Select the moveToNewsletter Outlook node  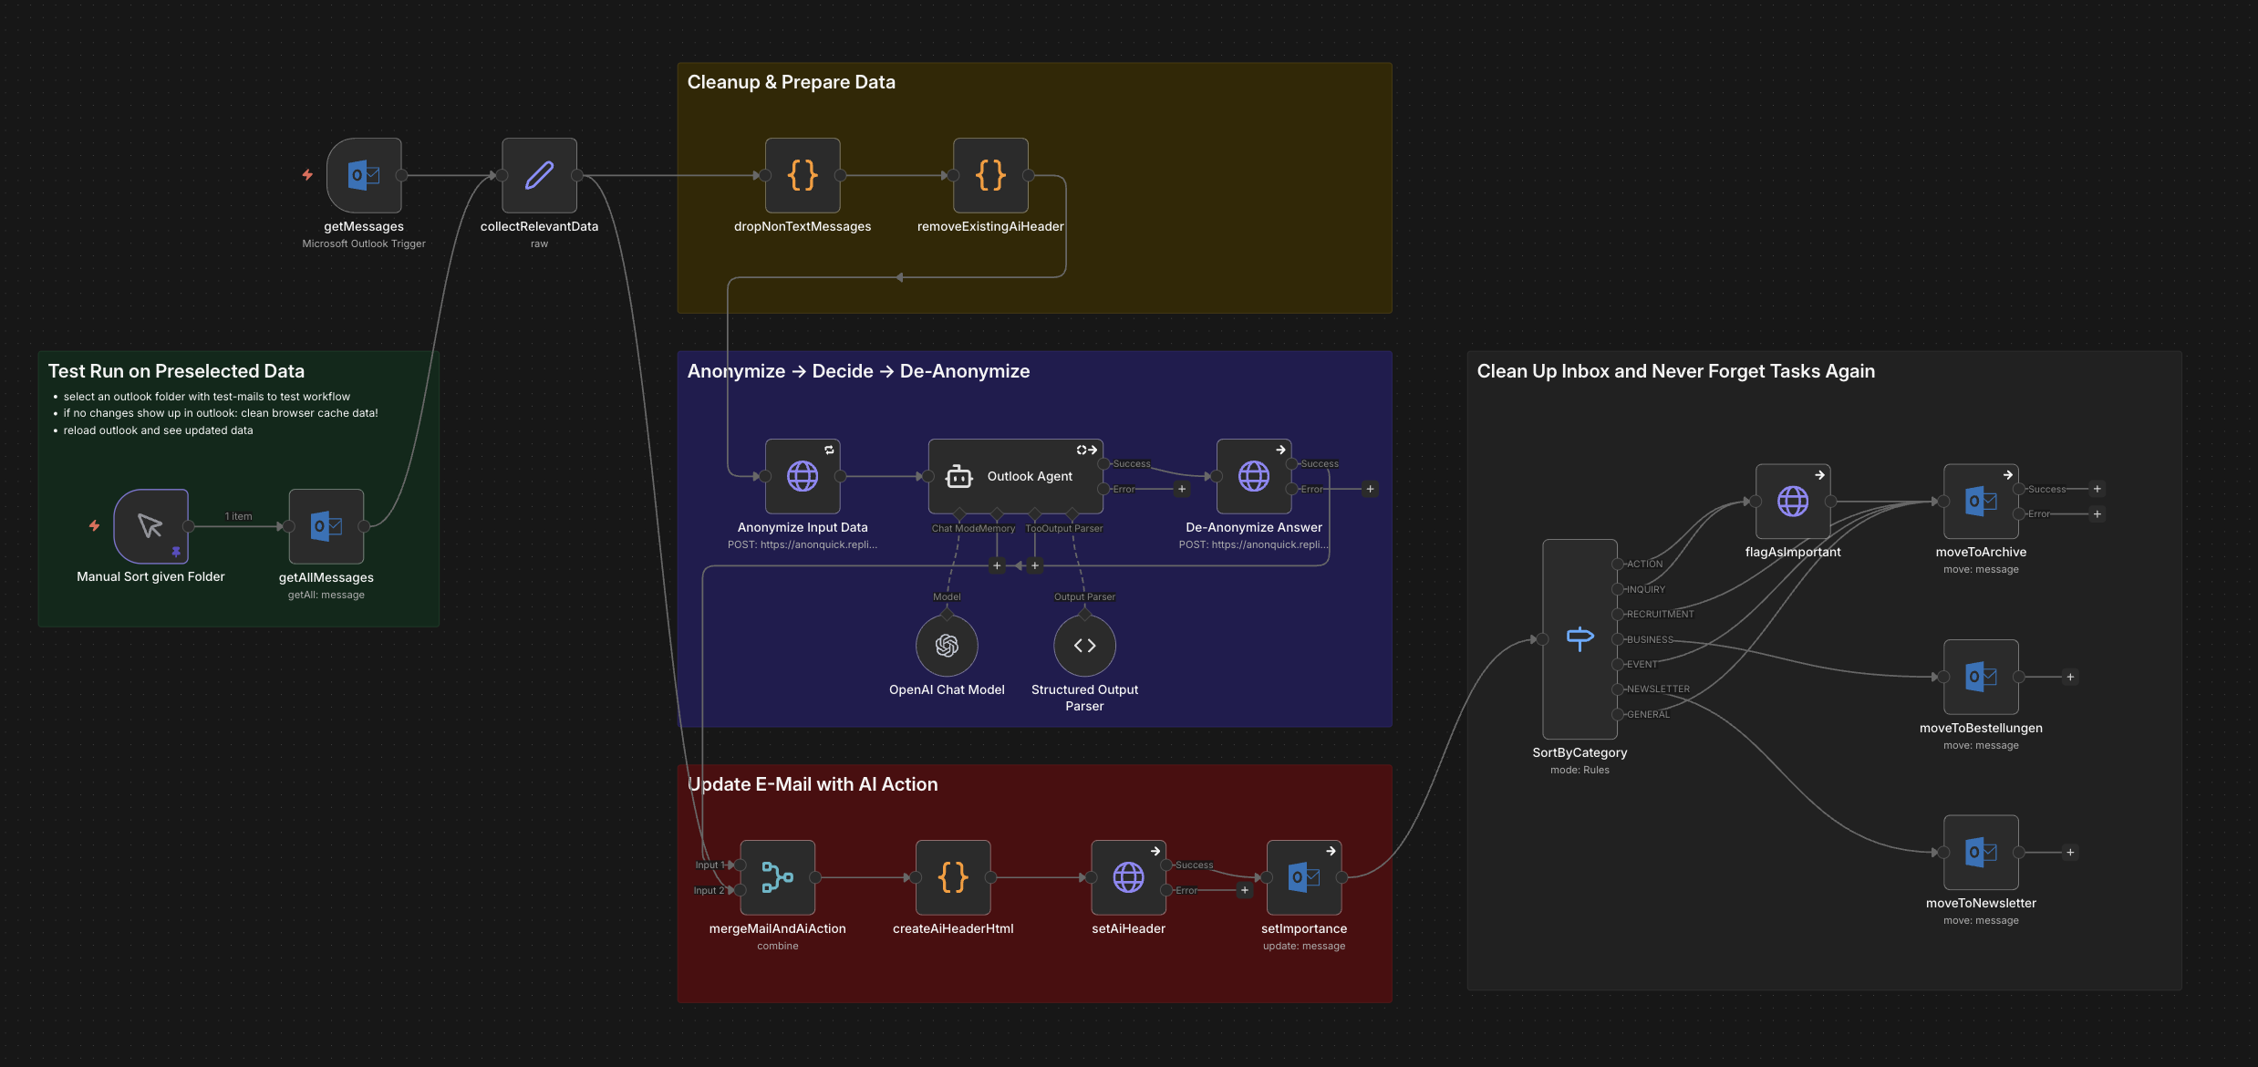pos(1980,853)
